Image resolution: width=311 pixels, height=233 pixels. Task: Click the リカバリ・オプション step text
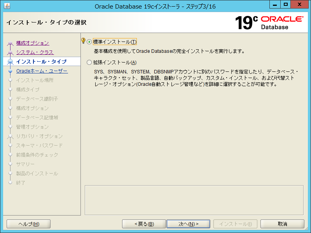[40, 136]
